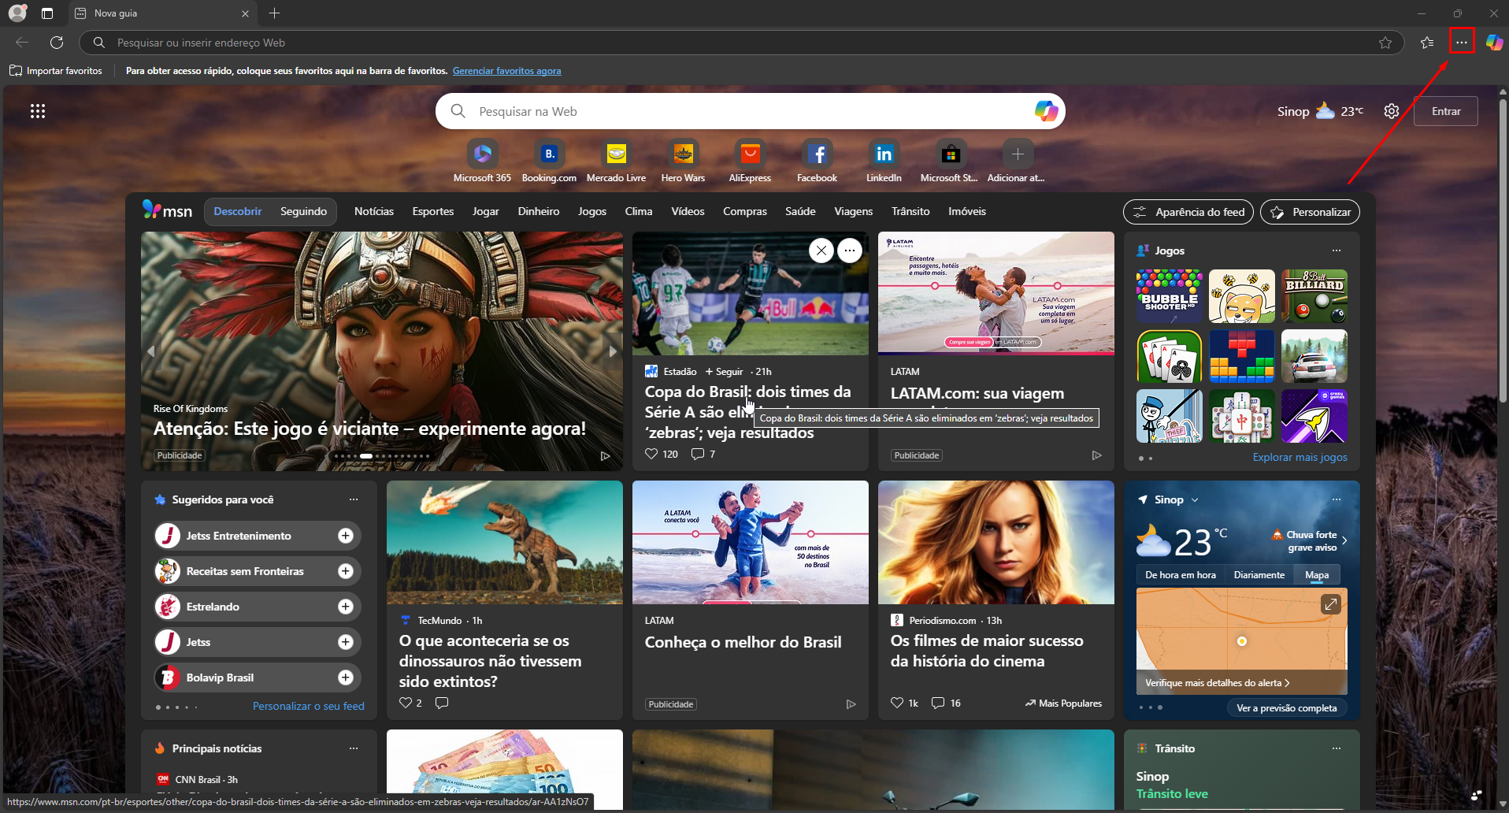Open more options for Jogos widget
Screen dimensions: 1509x813
click(x=1336, y=251)
